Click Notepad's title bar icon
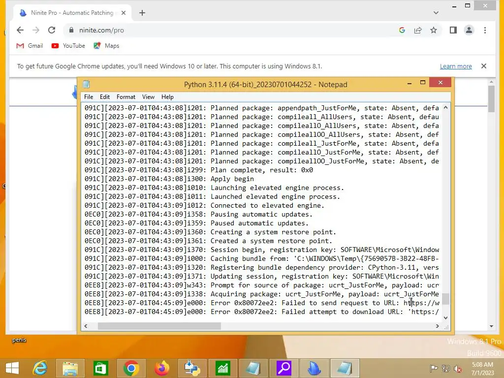504x378 pixels. [x=86, y=84]
